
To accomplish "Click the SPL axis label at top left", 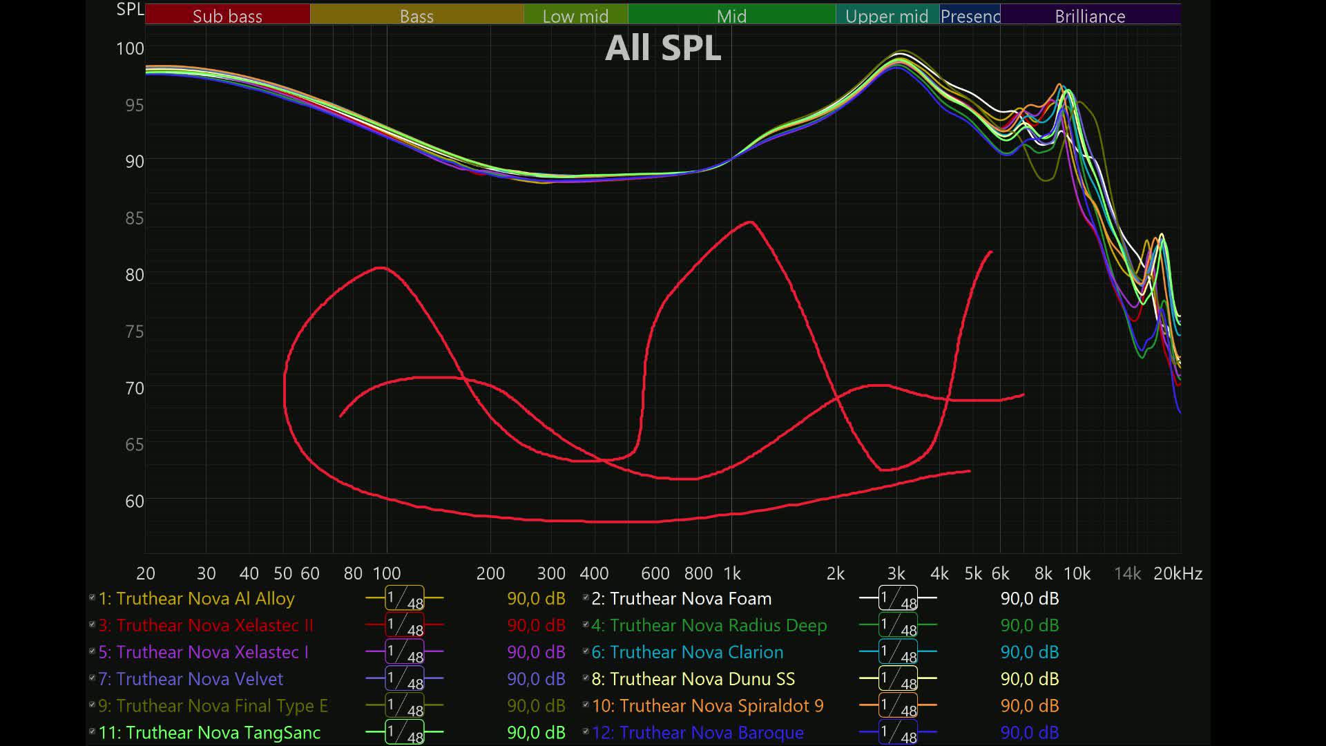I will point(130,9).
